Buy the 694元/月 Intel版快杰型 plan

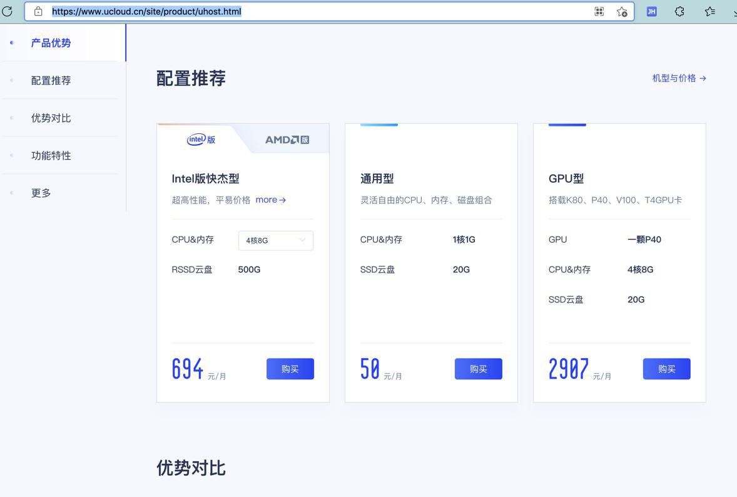[290, 369]
